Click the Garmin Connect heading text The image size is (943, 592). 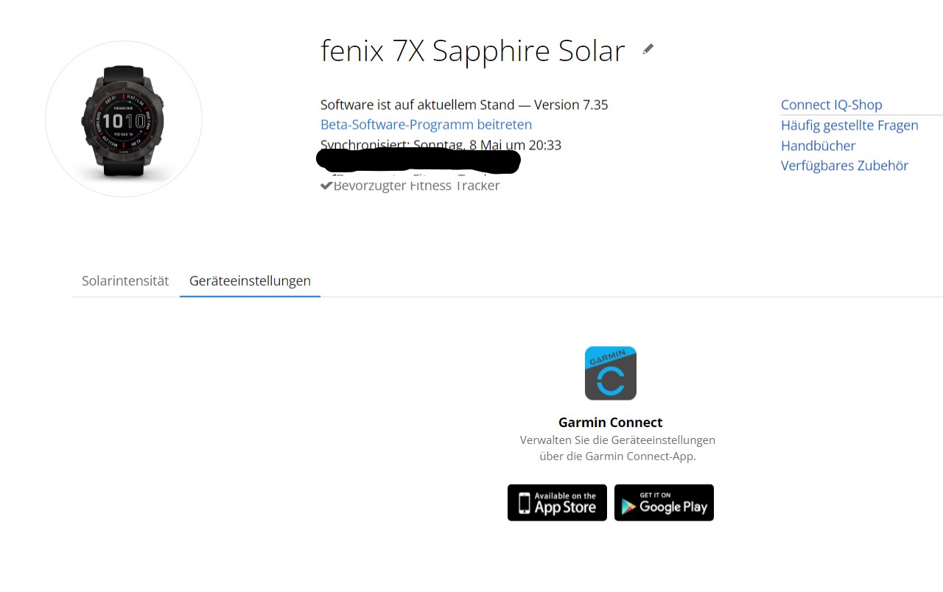point(610,422)
